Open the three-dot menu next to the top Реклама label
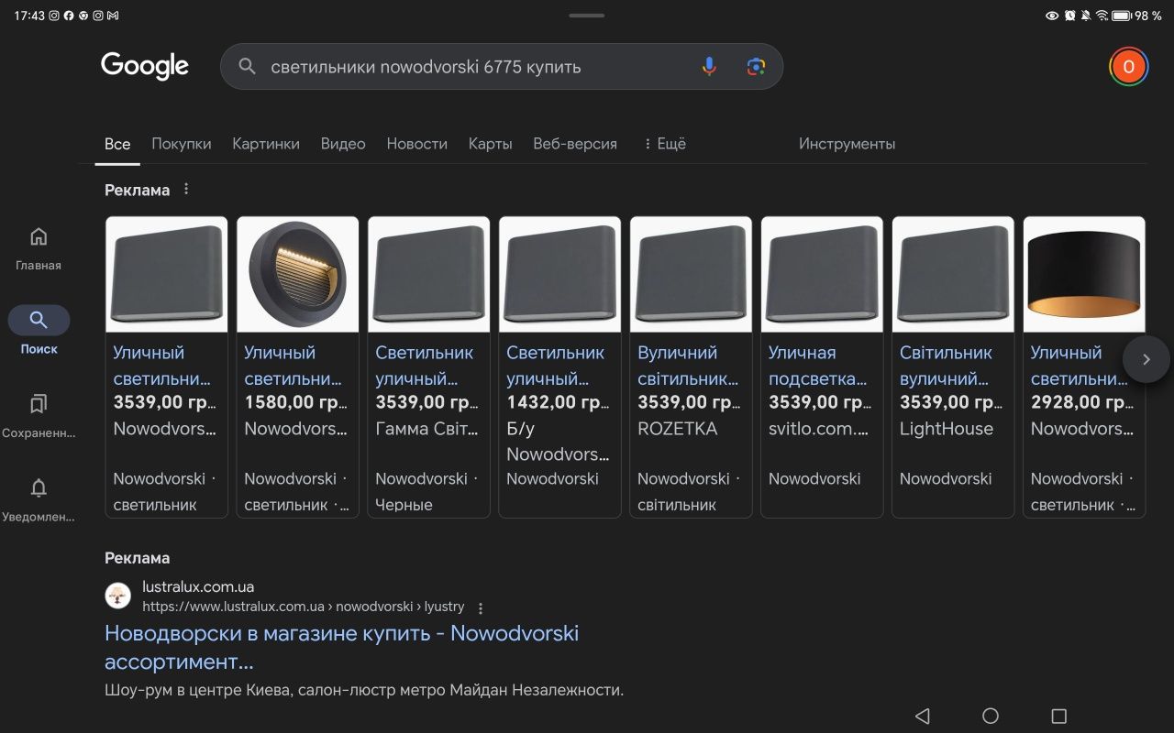Screen dimensions: 1174x733 tap(186, 190)
